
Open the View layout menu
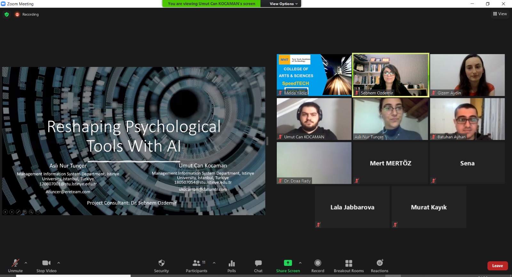coord(500,14)
